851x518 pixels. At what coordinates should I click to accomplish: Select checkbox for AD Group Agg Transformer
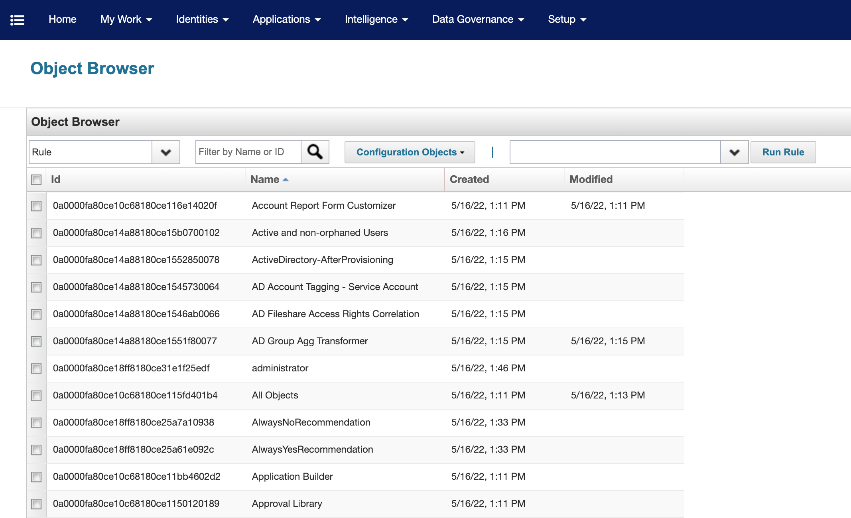[x=36, y=341]
